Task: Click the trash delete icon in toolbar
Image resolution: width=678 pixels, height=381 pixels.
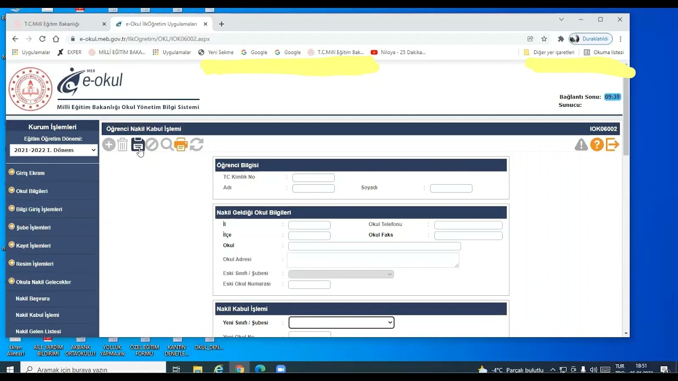Action: click(122, 144)
